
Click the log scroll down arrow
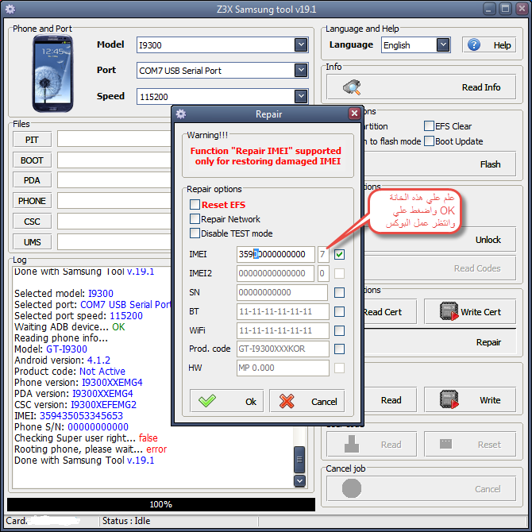pyautogui.click(x=299, y=480)
